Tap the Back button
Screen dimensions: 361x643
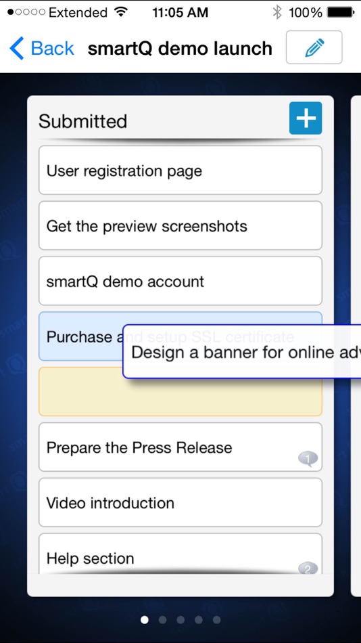click(41, 48)
